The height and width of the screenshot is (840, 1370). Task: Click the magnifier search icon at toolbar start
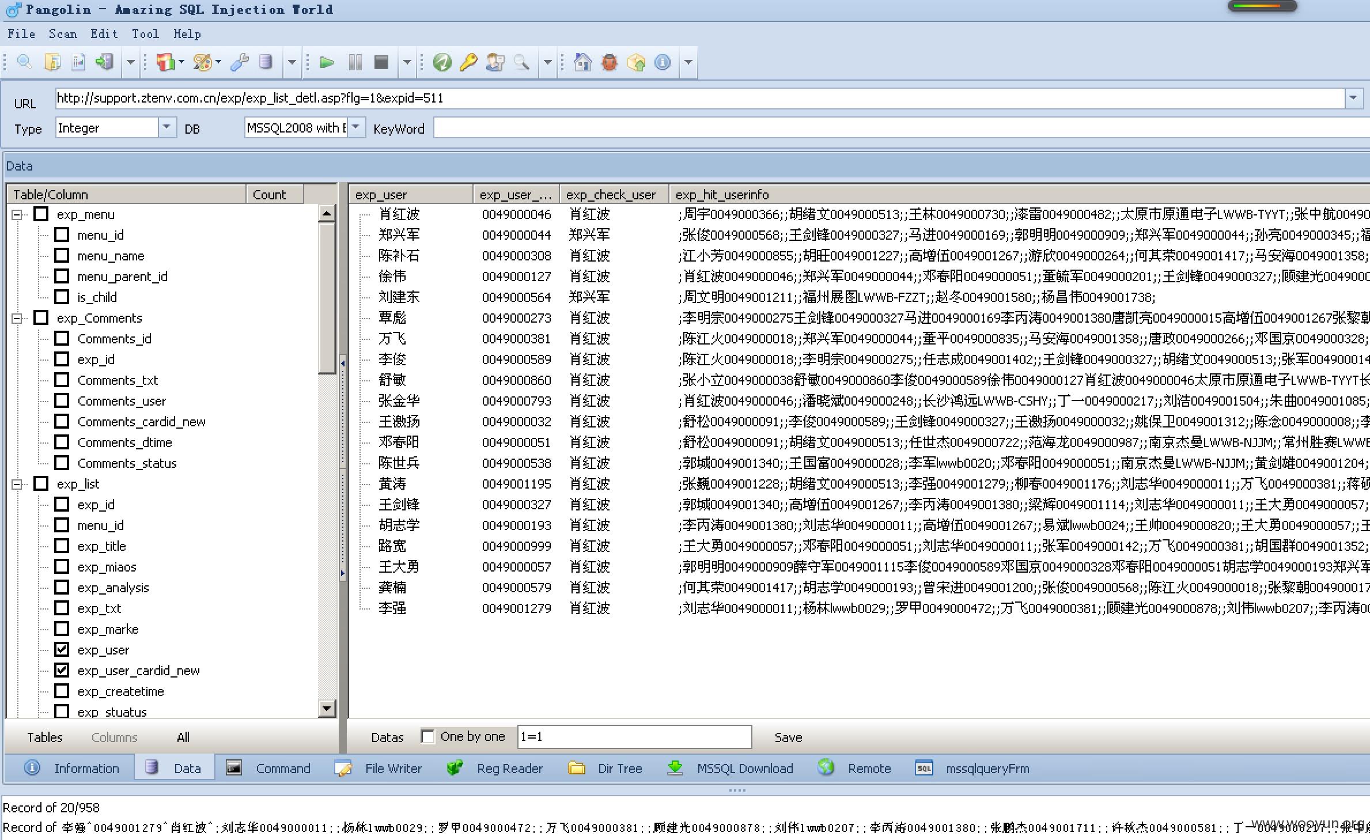pos(24,62)
